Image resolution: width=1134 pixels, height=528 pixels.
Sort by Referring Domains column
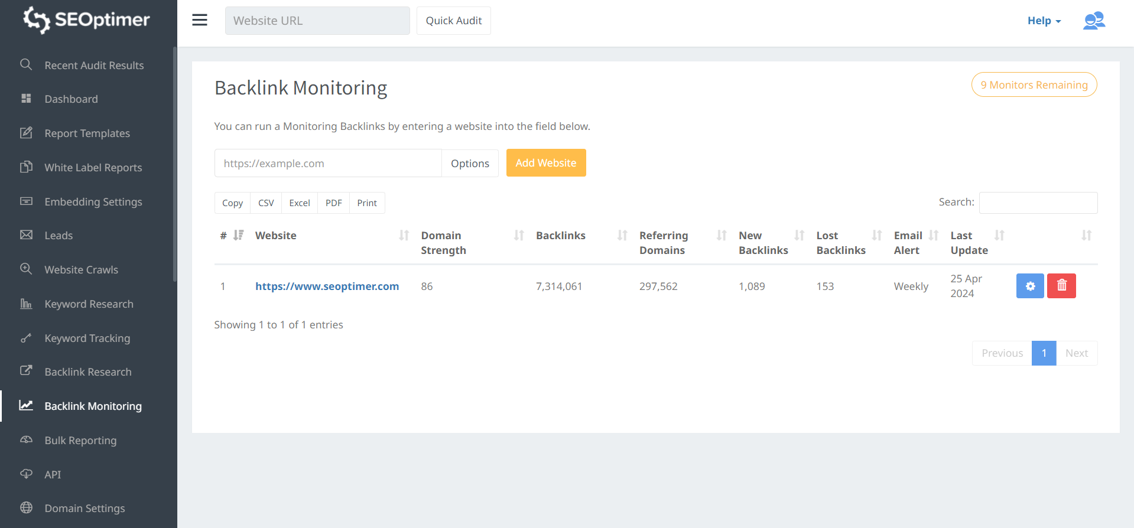pos(663,243)
